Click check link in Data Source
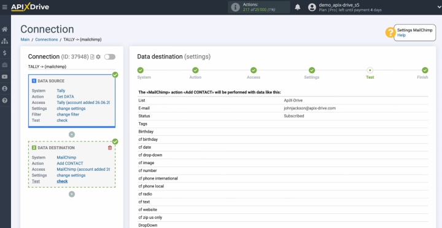The image size is (442, 228). [62, 120]
